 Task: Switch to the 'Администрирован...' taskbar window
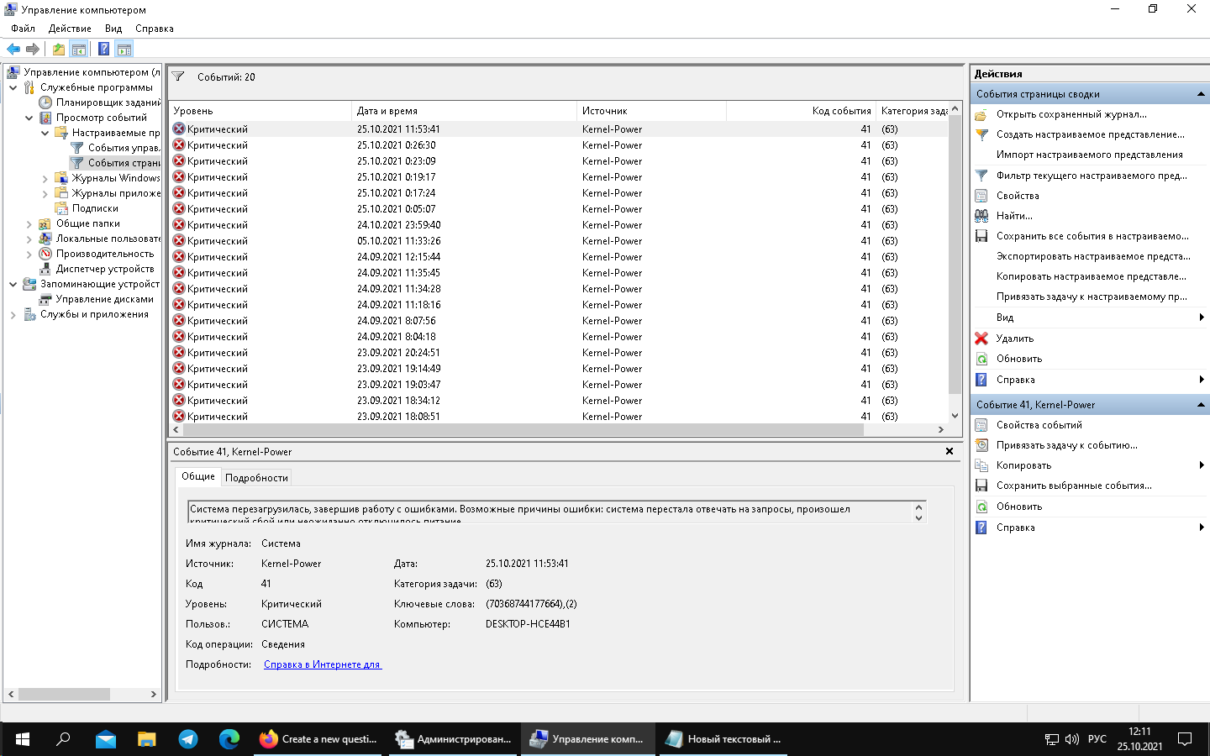click(x=455, y=739)
